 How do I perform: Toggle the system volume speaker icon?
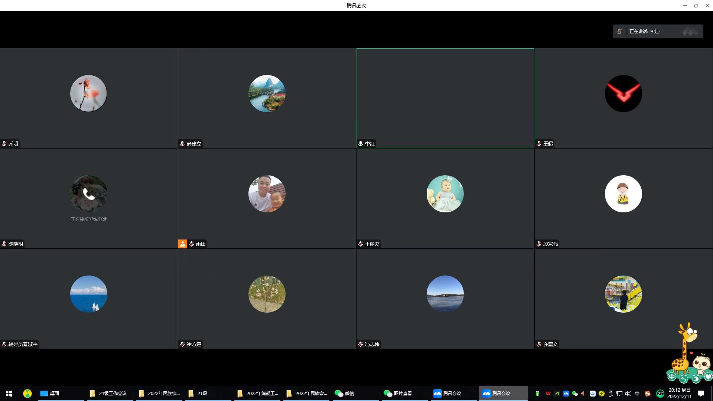(628, 394)
